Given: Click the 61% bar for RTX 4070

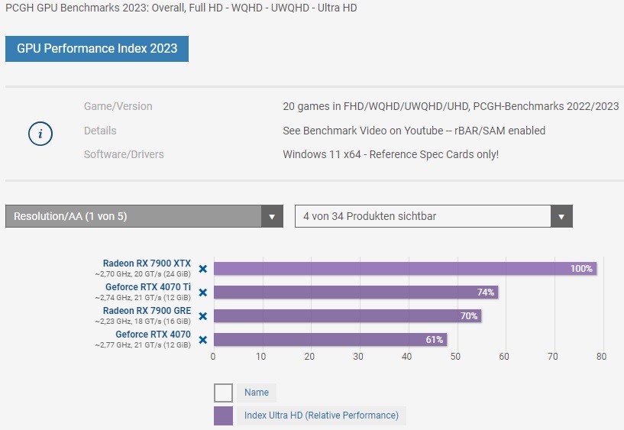Looking at the screenshot, I should coord(330,340).
